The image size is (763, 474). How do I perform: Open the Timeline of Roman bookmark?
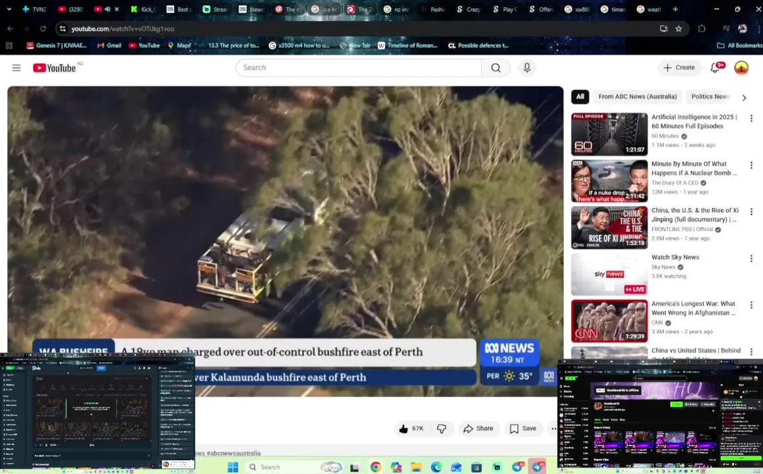tap(408, 45)
